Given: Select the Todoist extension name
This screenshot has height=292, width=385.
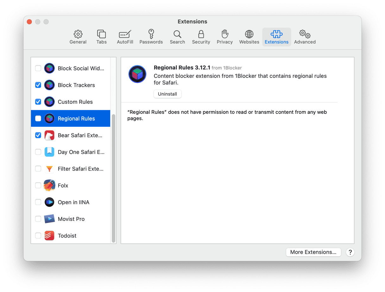Looking at the screenshot, I should click(x=67, y=236).
